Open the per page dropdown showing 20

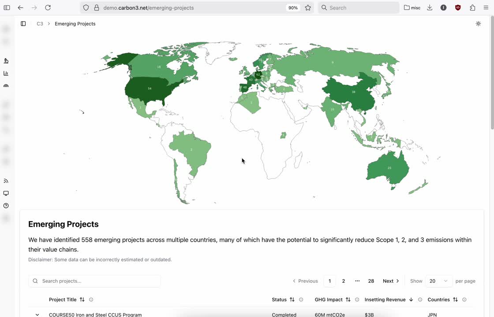click(438, 281)
